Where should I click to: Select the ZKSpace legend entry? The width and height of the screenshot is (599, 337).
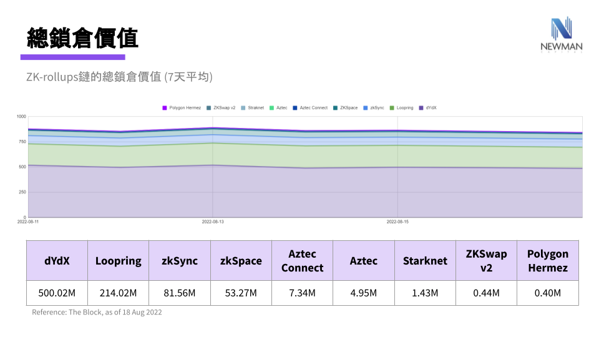coord(345,108)
